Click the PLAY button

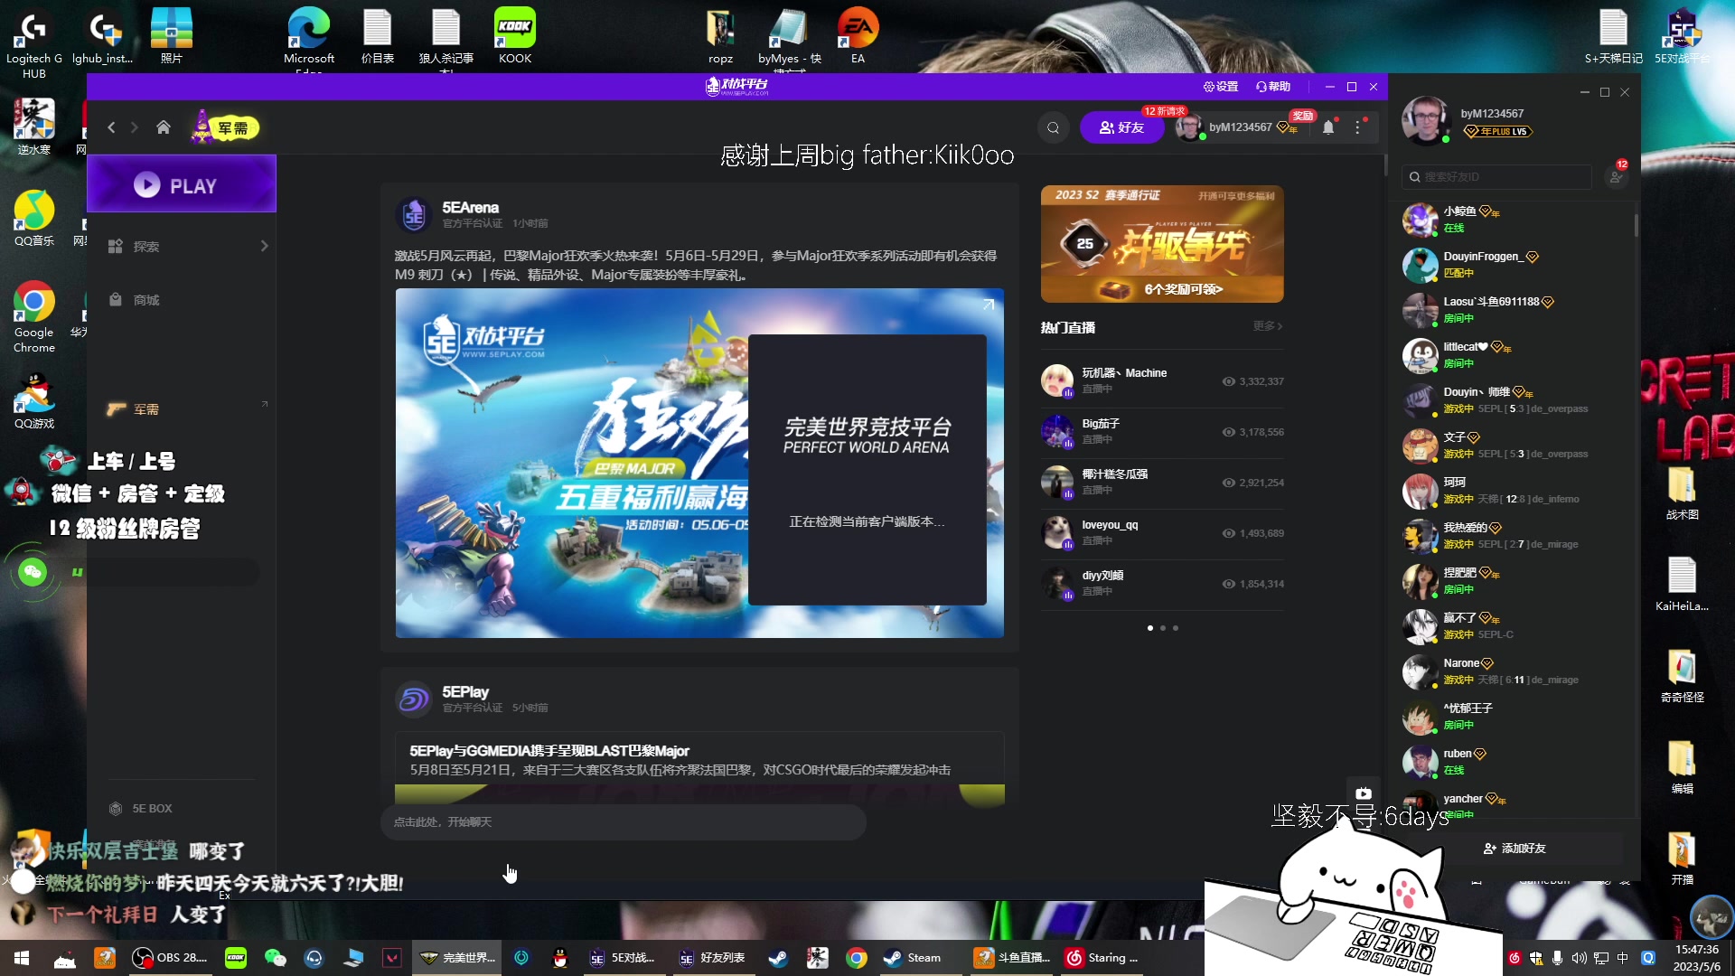tap(182, 184)
